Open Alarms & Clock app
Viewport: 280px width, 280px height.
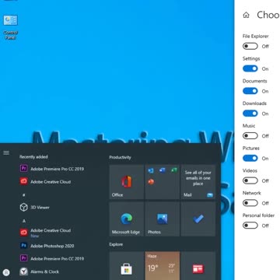point(40,271)
